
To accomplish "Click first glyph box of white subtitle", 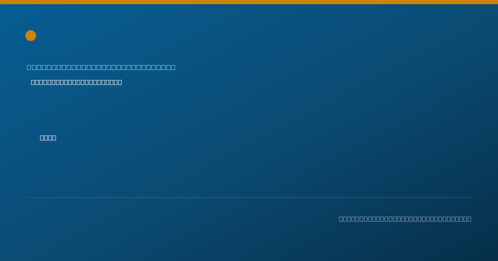I will [33, 82].
